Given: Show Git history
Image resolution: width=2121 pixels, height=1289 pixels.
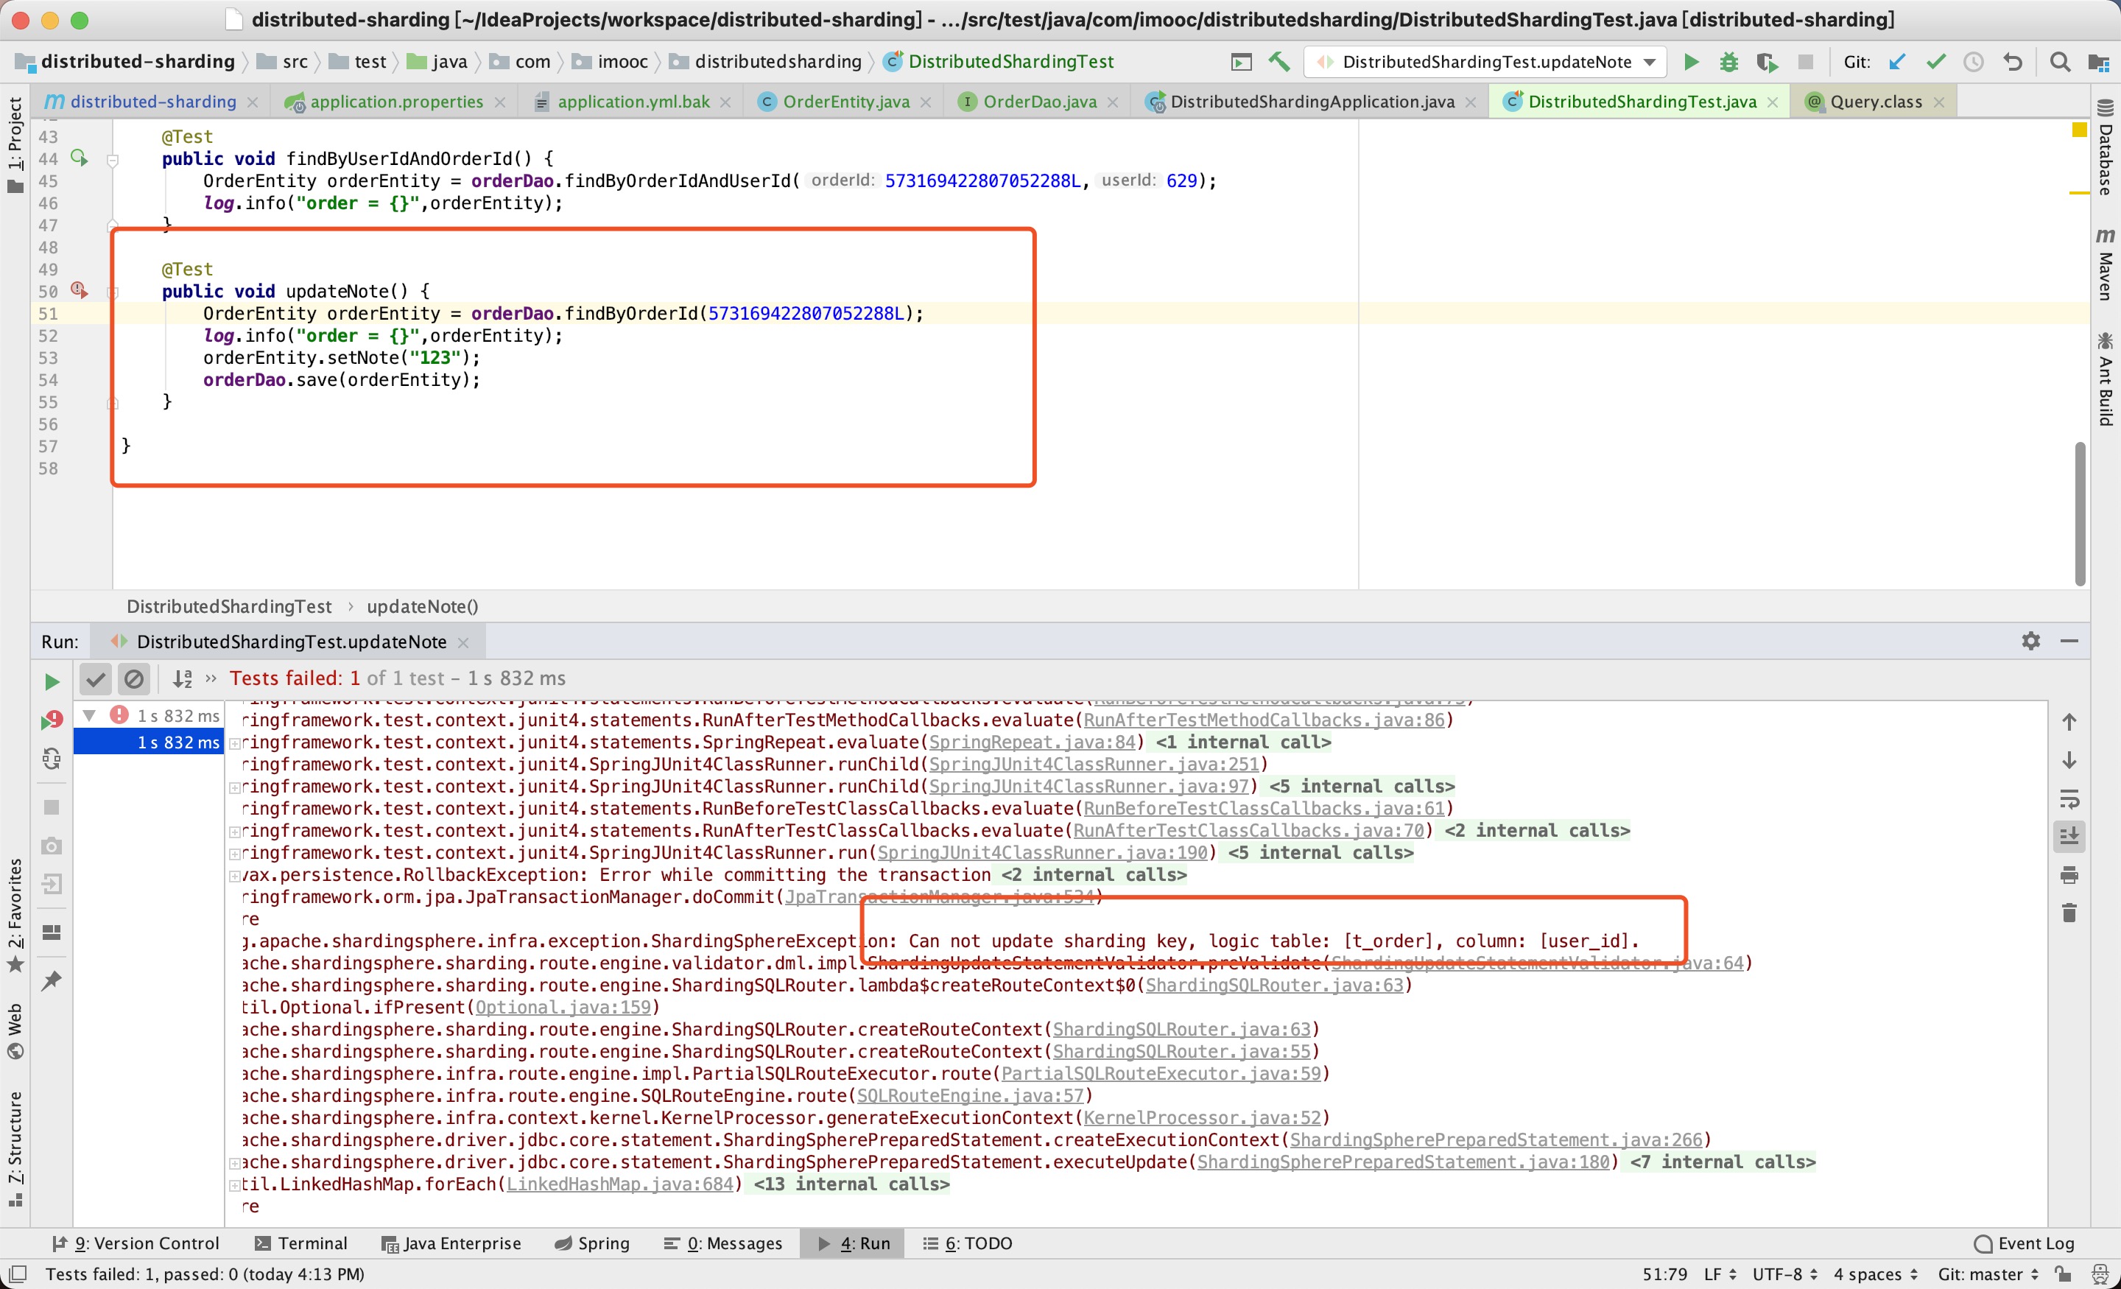Looking at the screenshot, I should click(1974, 62).
